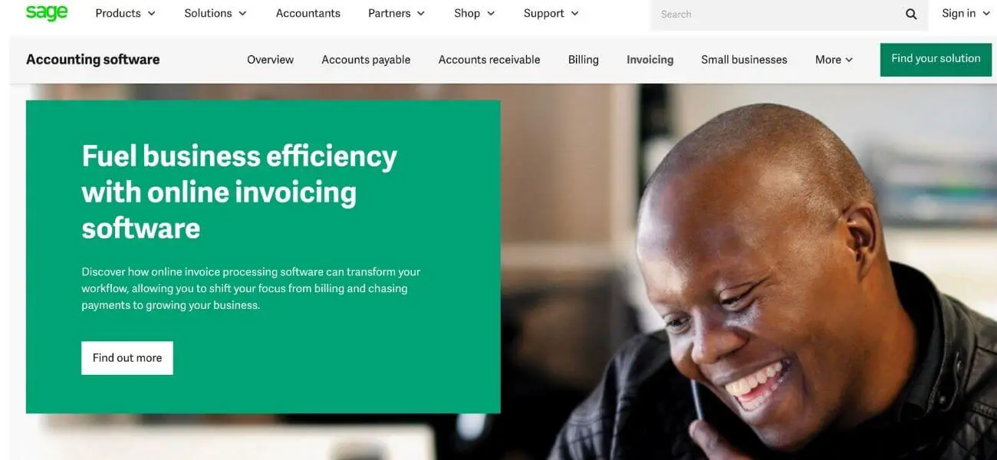Expand the Support menu

coord(551,13)
